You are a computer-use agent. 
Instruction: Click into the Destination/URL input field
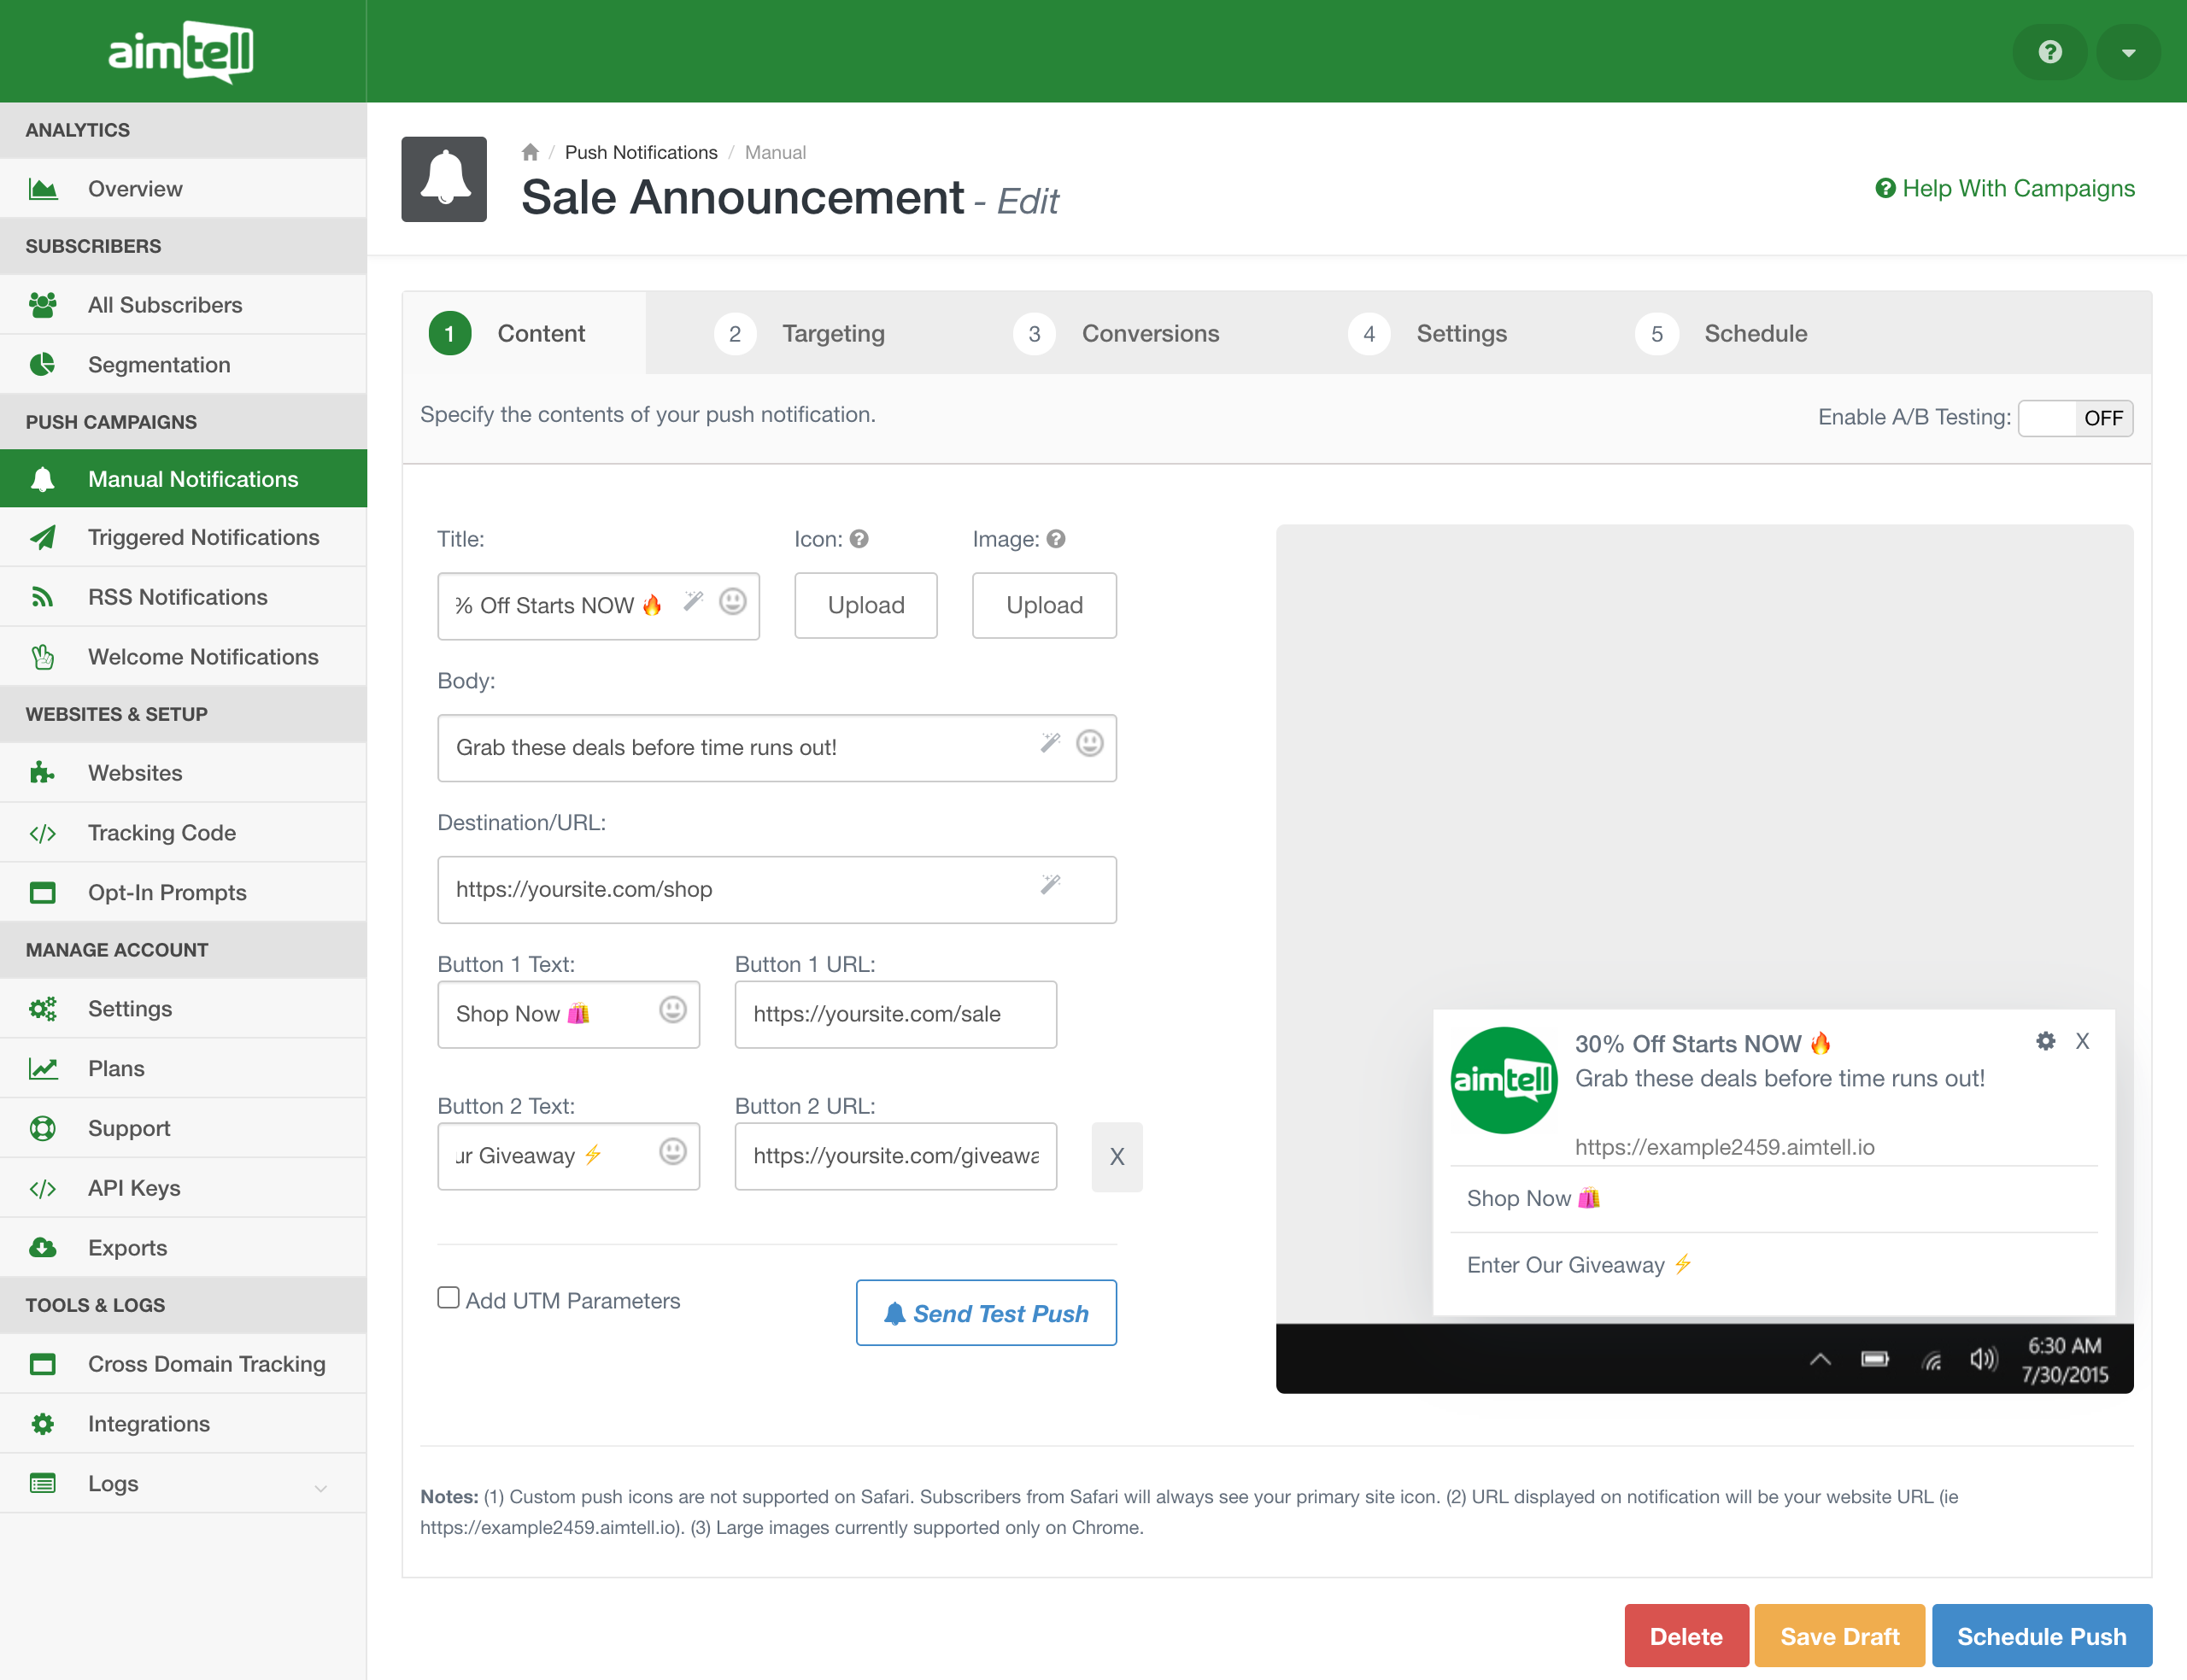[740, 890]
